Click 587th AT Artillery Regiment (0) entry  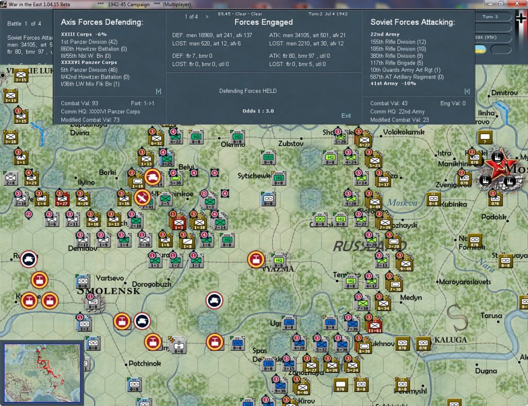point(407,77)
